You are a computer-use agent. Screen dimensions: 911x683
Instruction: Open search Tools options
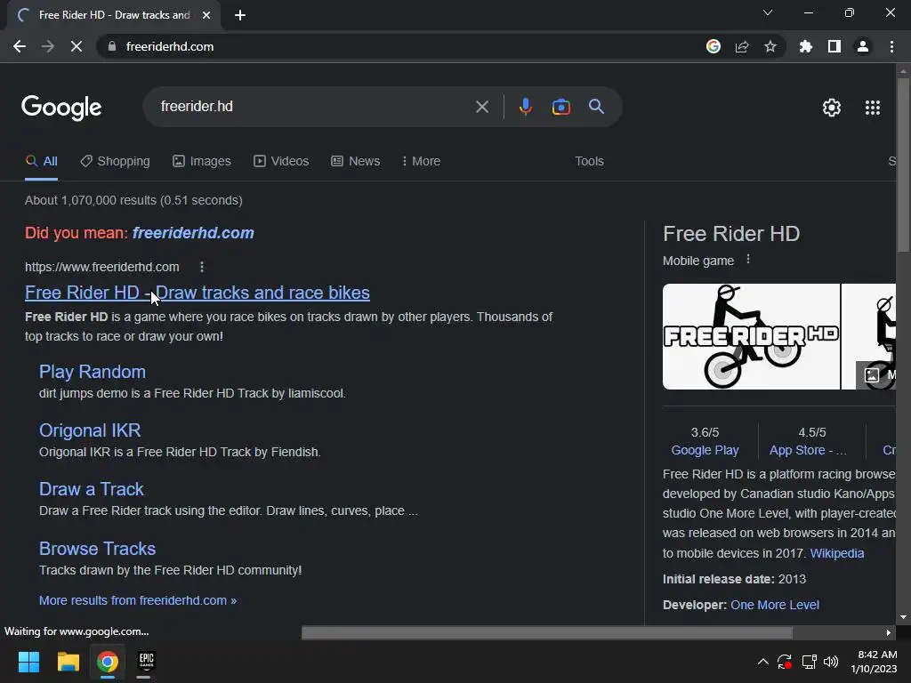[x=589, y=161]
